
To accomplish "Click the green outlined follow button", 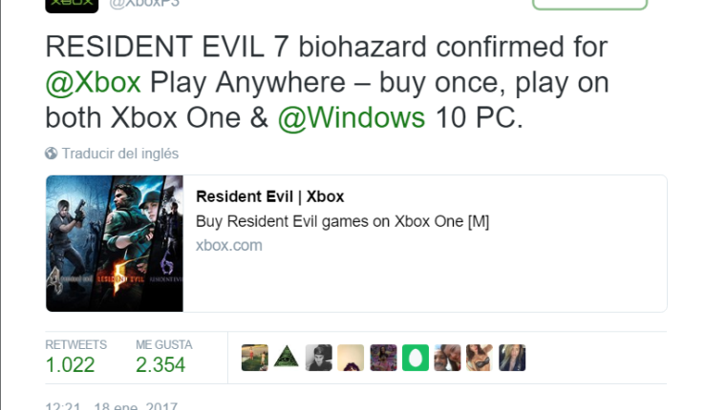I will point(589,4).
